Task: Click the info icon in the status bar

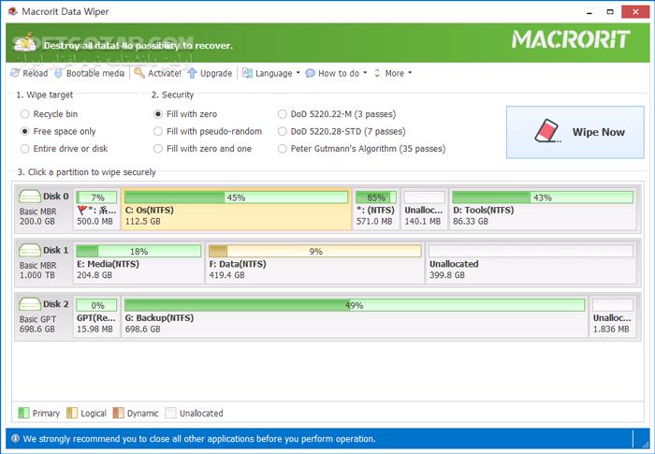Action: click(x=16, y=438)
